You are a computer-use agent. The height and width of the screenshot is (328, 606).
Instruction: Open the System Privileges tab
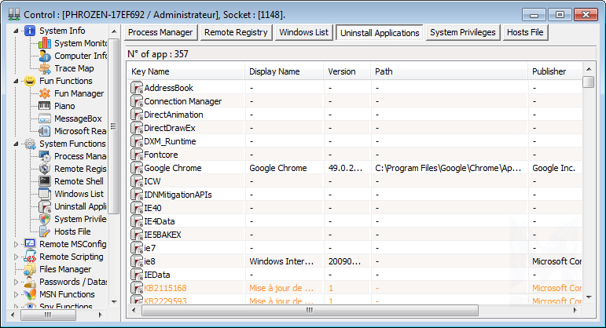pyautogui.click(x=462, y=32)
